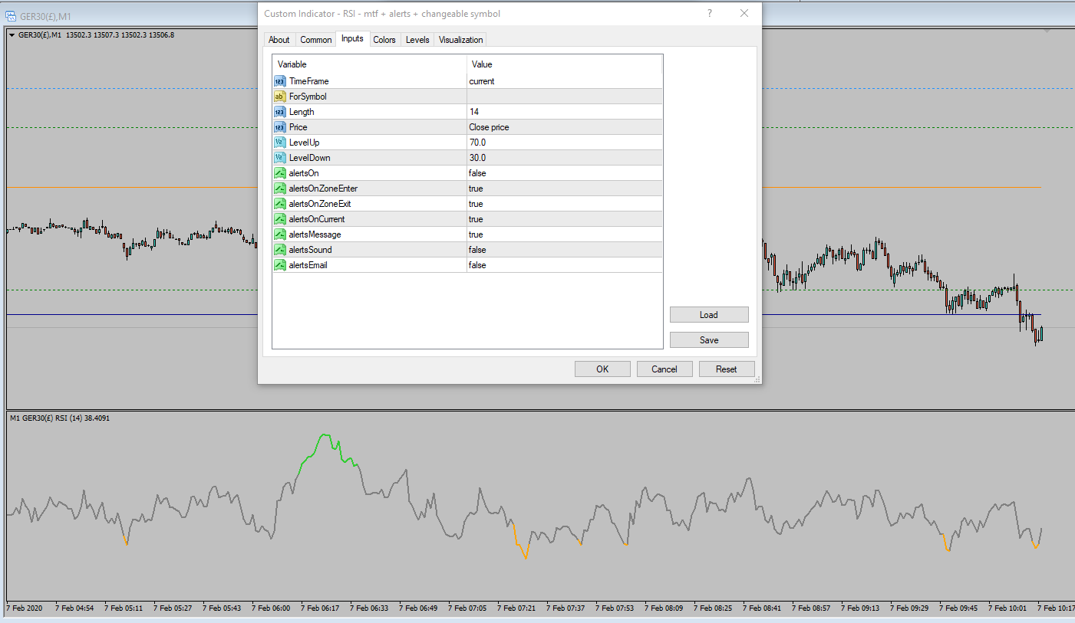This screenshot has width=1075, height=623.
Task: Click the 'TimeFrame' variable name
Action: [308, 81]
